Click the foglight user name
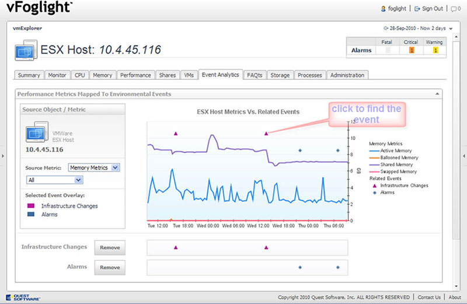This screenshot has height=304, width=467. pyautogui.click(x=397, y=9)
